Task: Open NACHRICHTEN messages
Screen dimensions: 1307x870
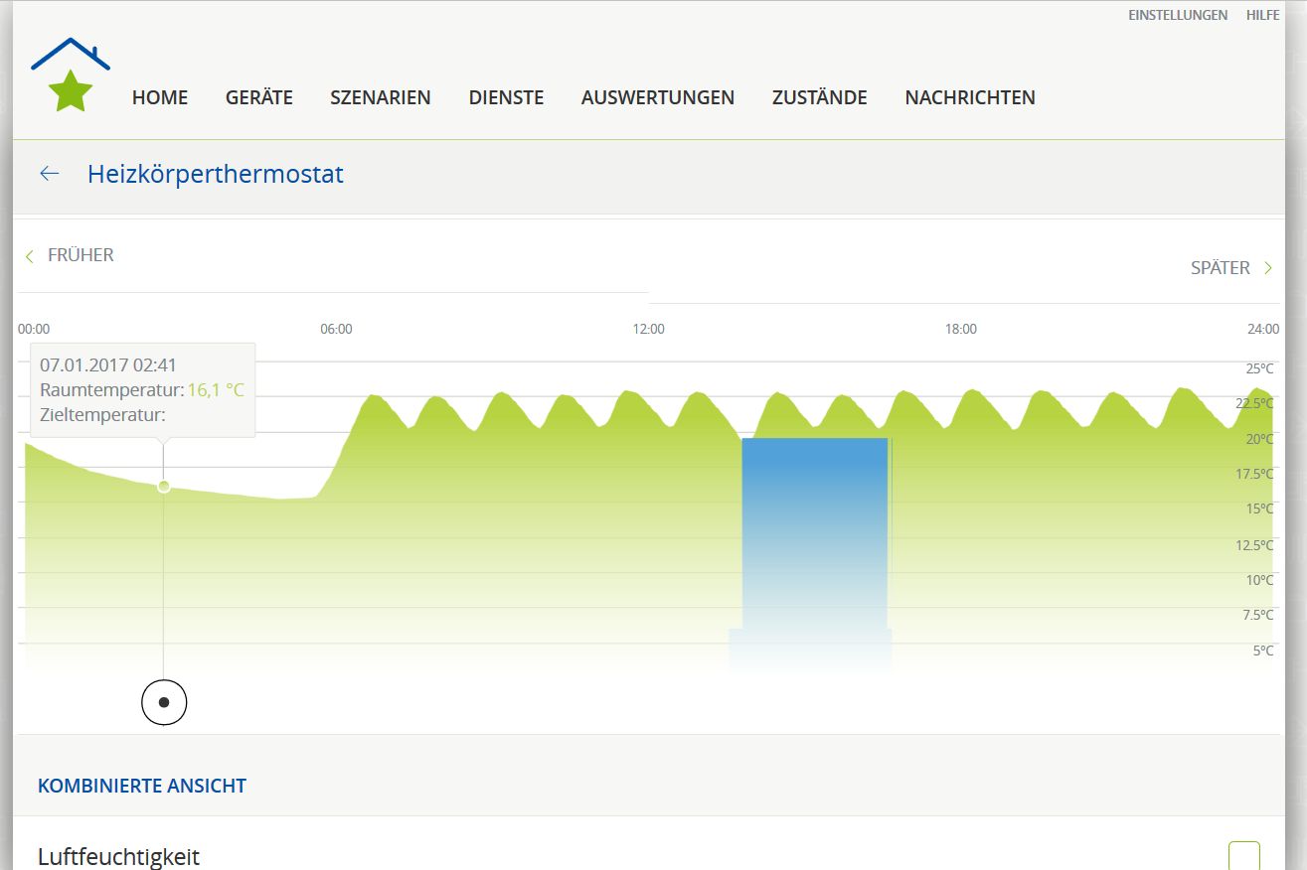Action: (x=969, y=97)
